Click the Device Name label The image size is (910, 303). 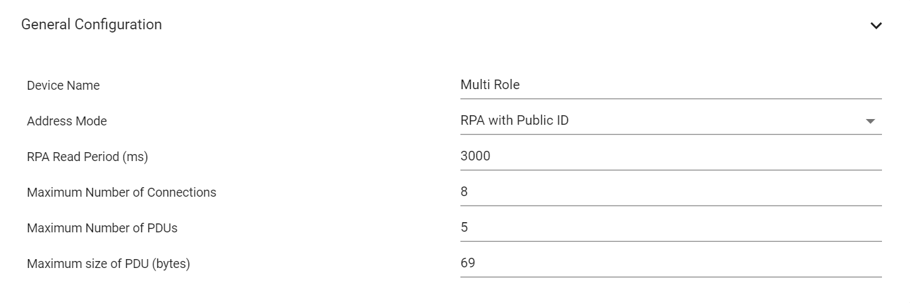click(63, 85)
